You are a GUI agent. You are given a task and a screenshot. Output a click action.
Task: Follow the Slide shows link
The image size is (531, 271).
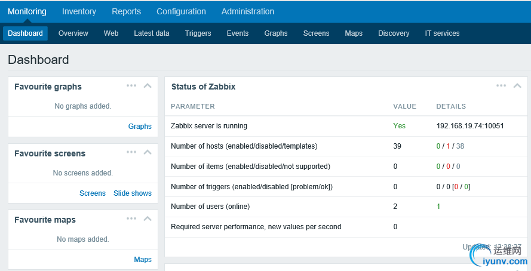(133, 193)
